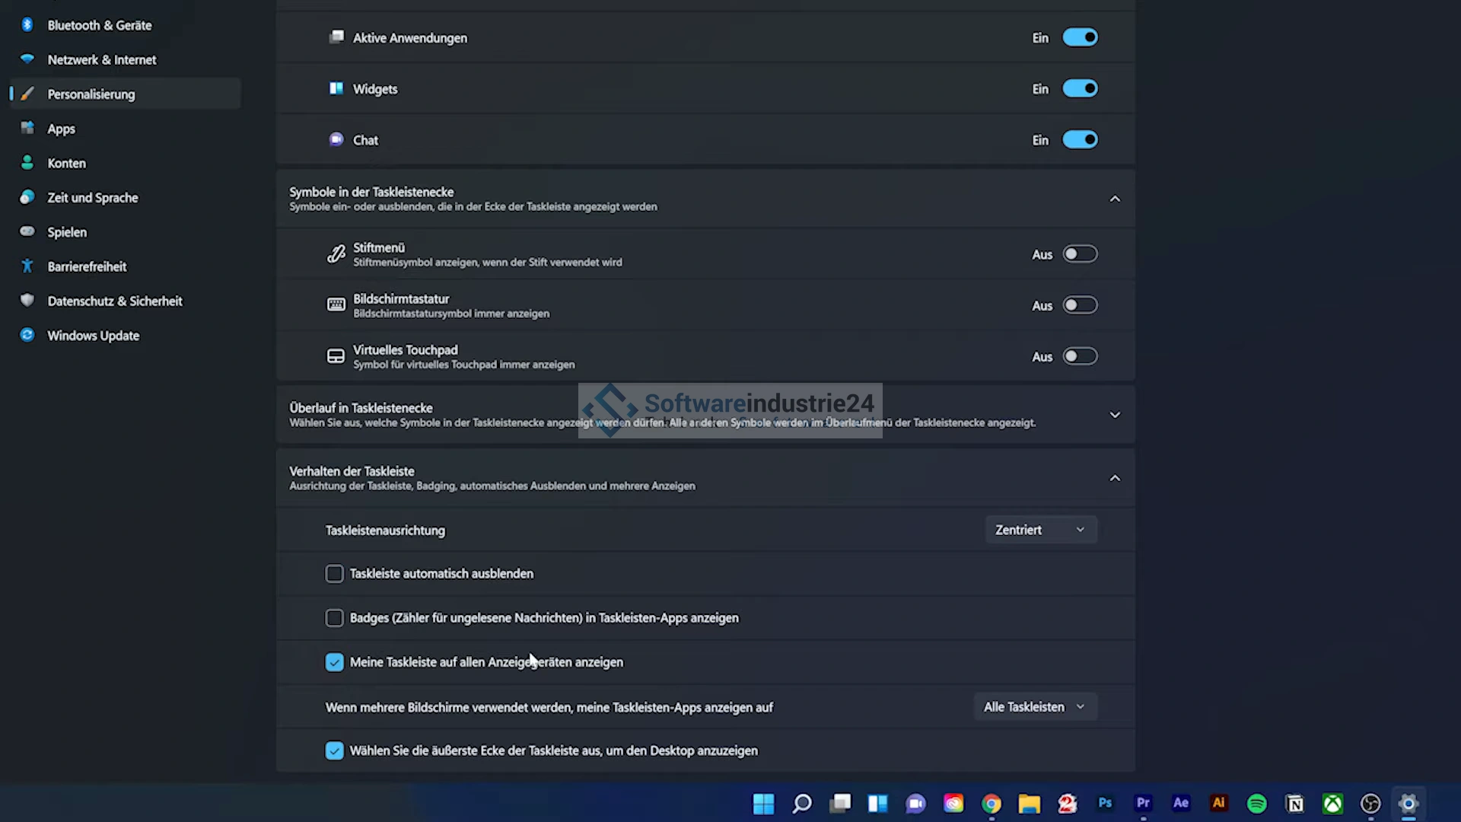Open Notion from the taskbar
Image resolution: width=1461 pixels, height=822 pixels.
click(x=1294, y=804)
